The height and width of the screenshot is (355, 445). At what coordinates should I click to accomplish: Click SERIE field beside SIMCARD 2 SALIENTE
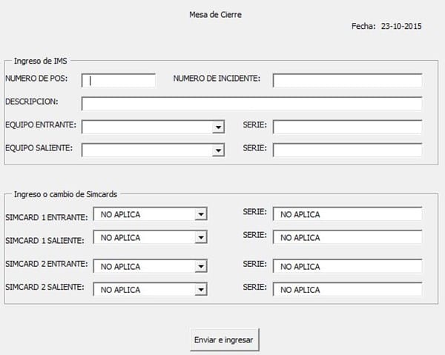[x=347, y=289]
